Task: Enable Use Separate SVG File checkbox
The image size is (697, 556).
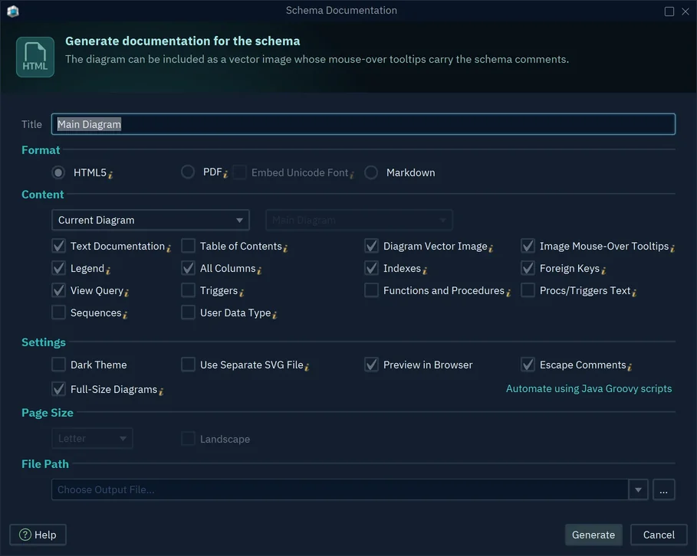Action: click(x=188, y=365)
